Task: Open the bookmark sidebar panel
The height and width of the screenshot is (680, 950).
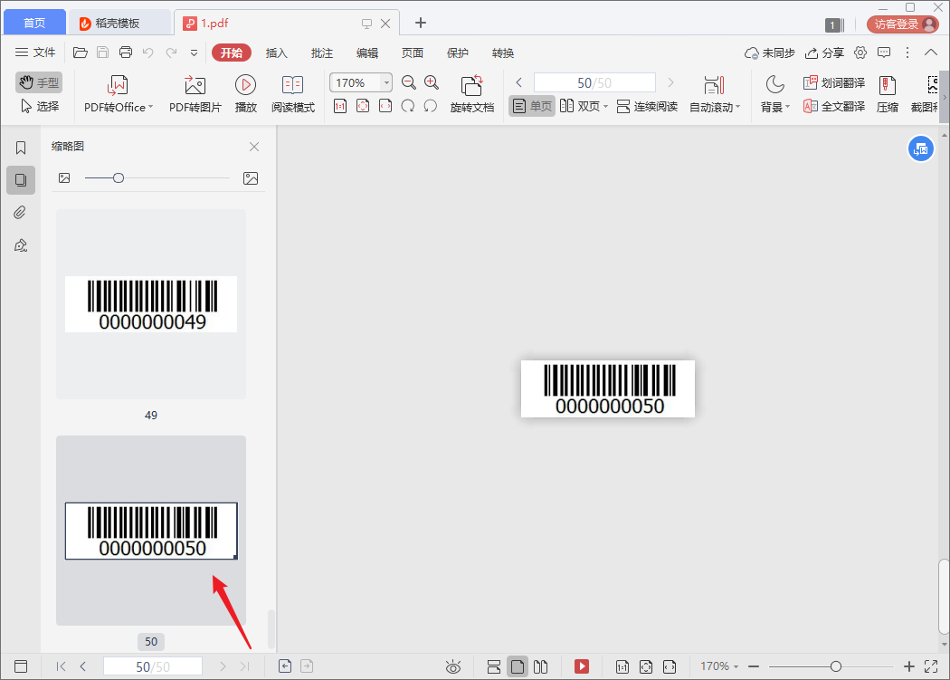Action: [20, 148]
